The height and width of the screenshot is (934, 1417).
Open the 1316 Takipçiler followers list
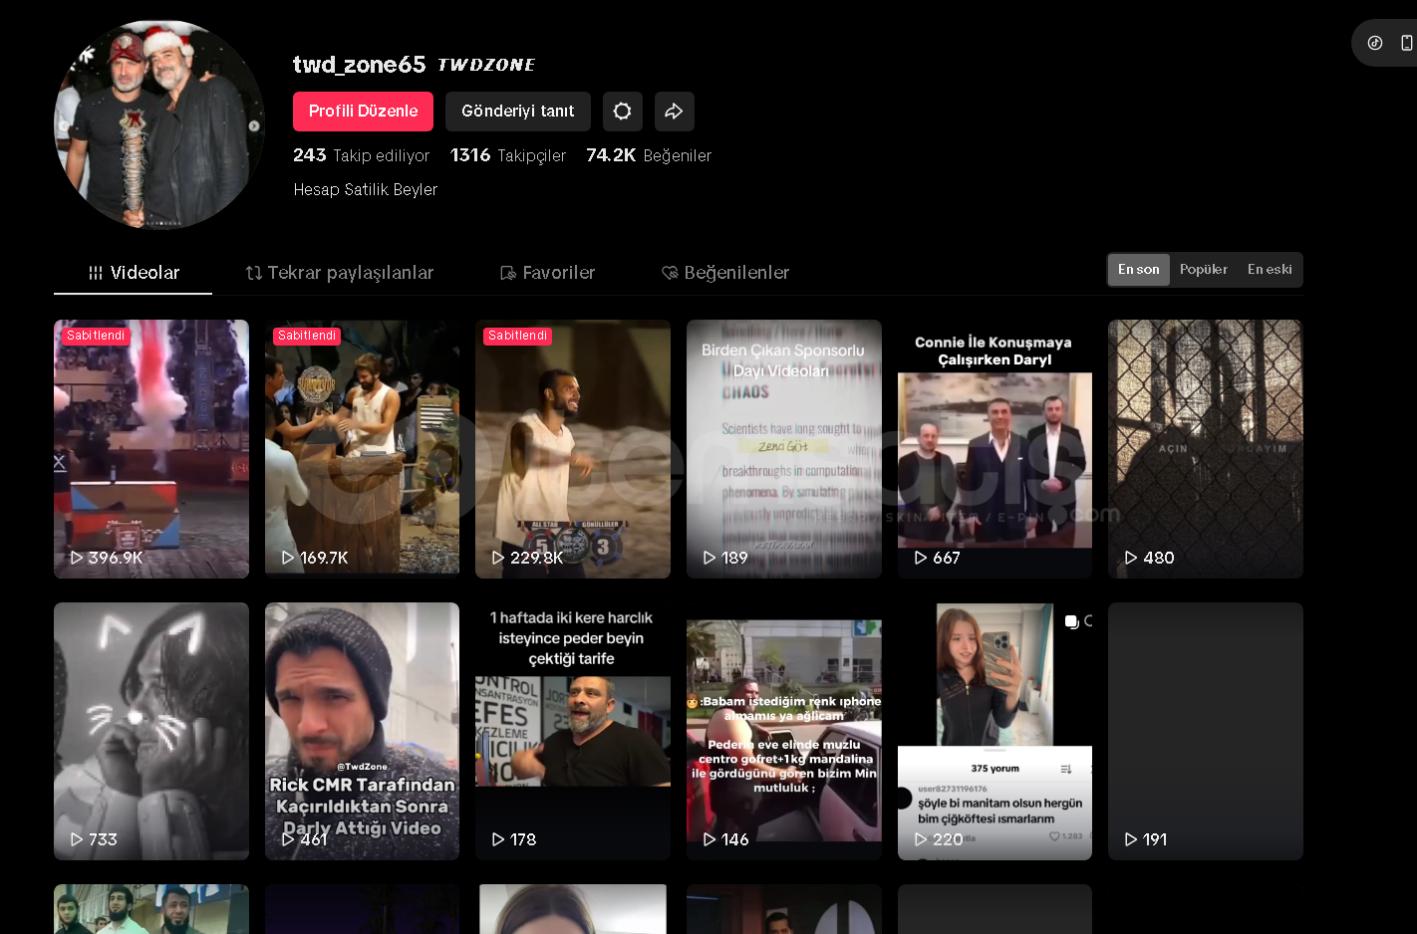click(x=507, y=155)
